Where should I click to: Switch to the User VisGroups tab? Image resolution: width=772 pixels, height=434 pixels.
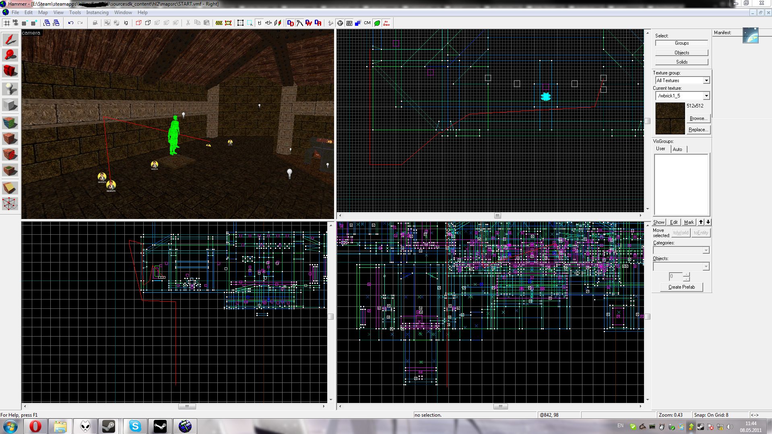pyautogui.click(x=661, y=149)
